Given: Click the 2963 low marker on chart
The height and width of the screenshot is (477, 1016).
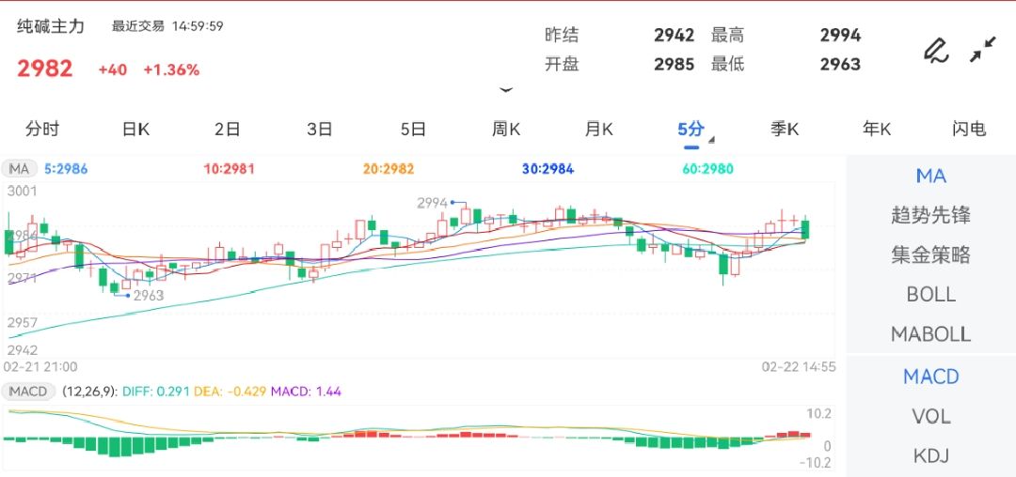Looking at the screenshot, I should pyautogui.click(x=149, y=296).
